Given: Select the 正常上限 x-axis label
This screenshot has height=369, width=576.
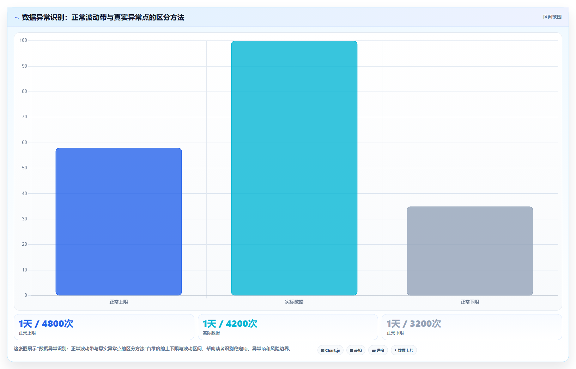Looking at the screenshot, I should [119, 302].
